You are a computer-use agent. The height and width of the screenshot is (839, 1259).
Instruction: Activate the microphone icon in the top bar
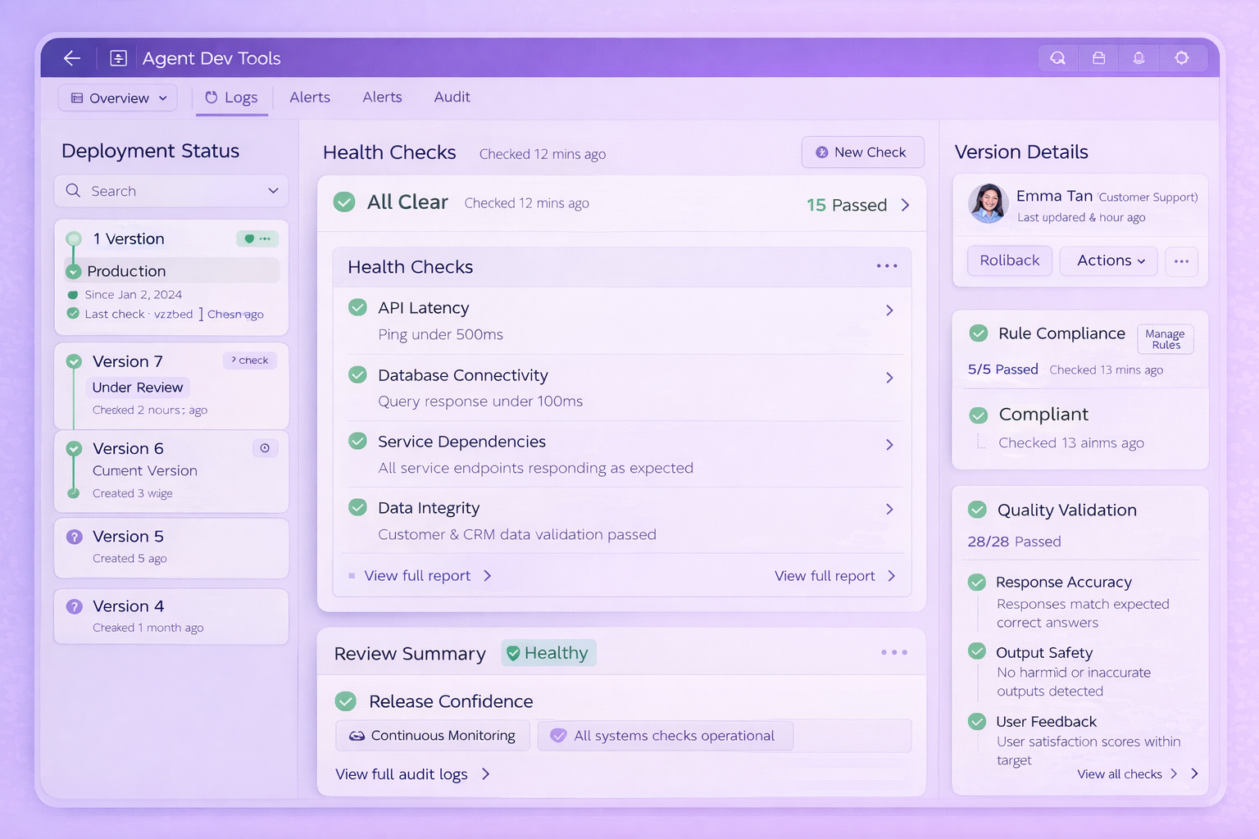click(1139, 57)
